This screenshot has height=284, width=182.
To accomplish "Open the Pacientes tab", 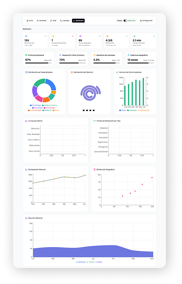I will point(42,21).
